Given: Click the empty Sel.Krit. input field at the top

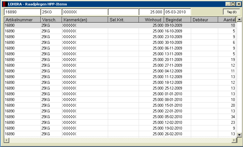Looking at the screenshot, I should (x=123, y=12).
